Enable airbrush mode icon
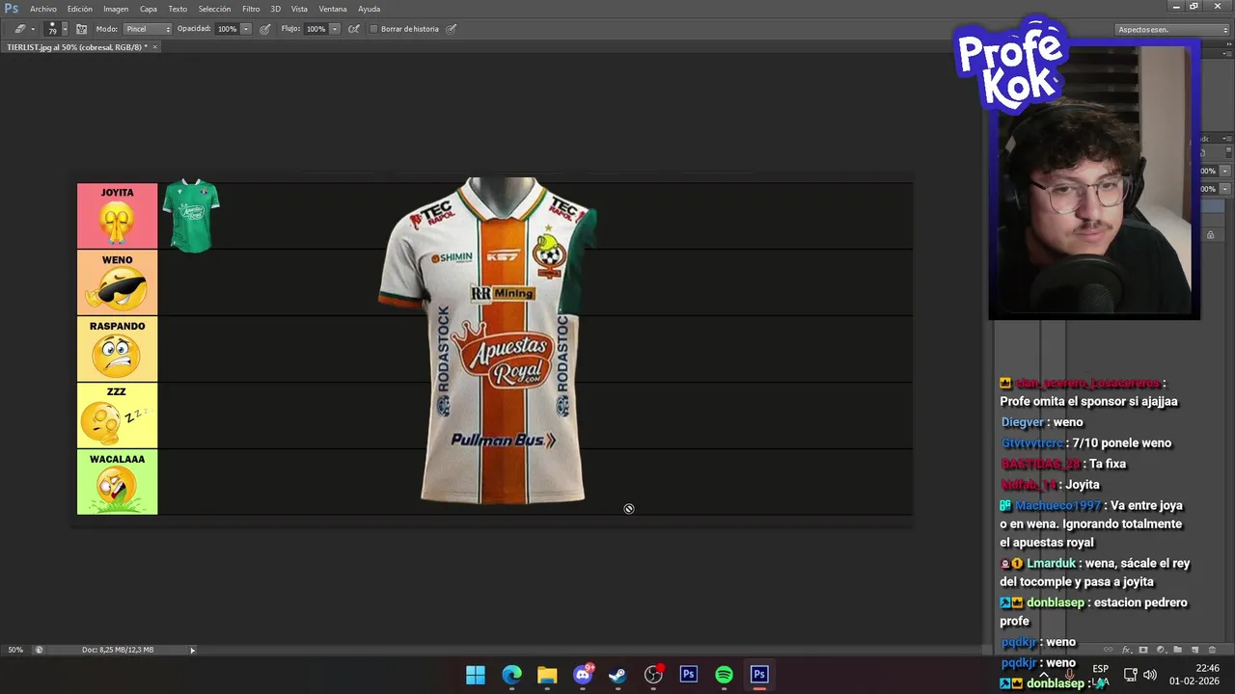This screenshot has height=694, width=1235. pyautogui.click(x=354, y=29)
